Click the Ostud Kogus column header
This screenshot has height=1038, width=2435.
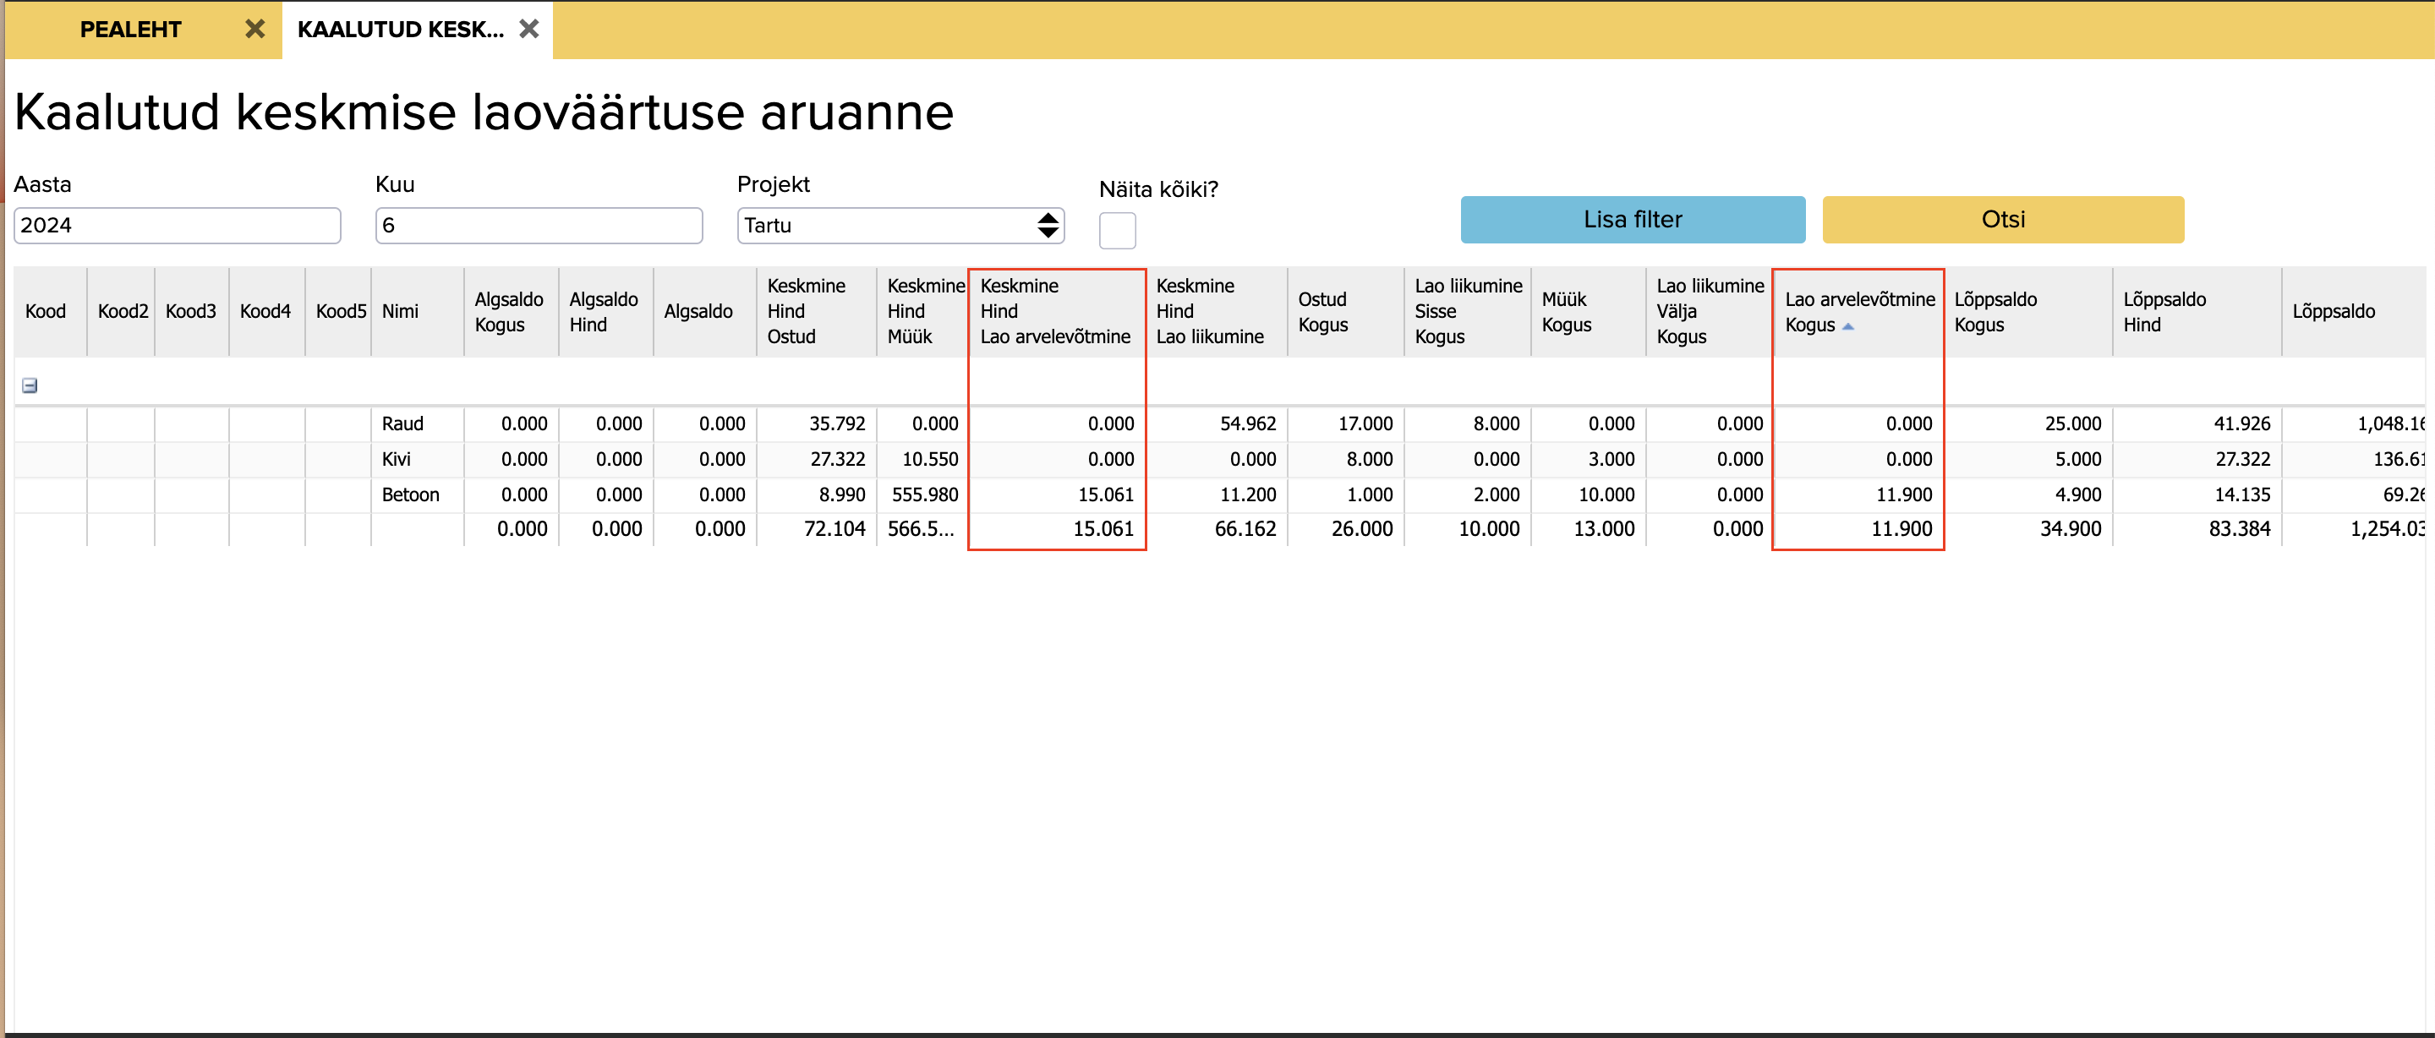[x=1322, y=312]
